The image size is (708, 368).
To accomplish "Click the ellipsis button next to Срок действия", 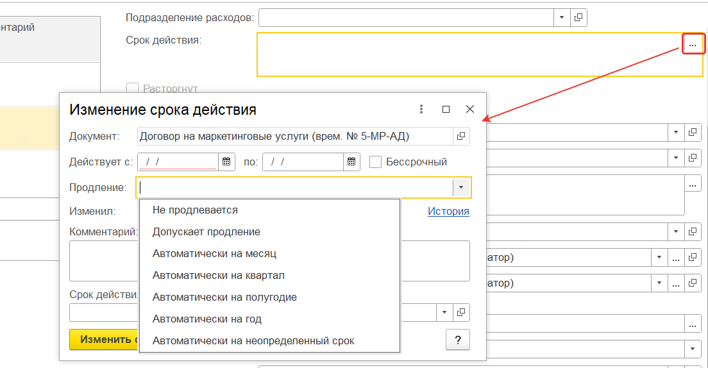I will (x=692, y=44).
